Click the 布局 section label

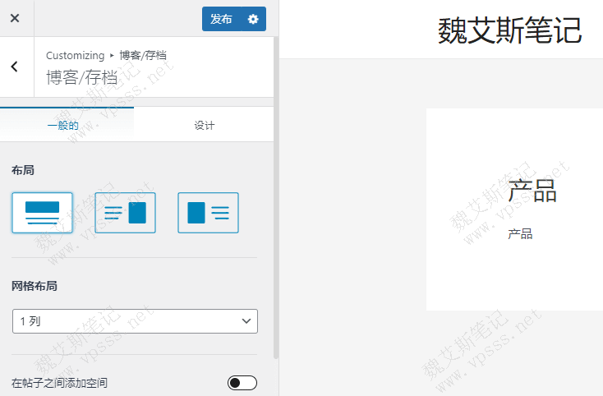23,170
